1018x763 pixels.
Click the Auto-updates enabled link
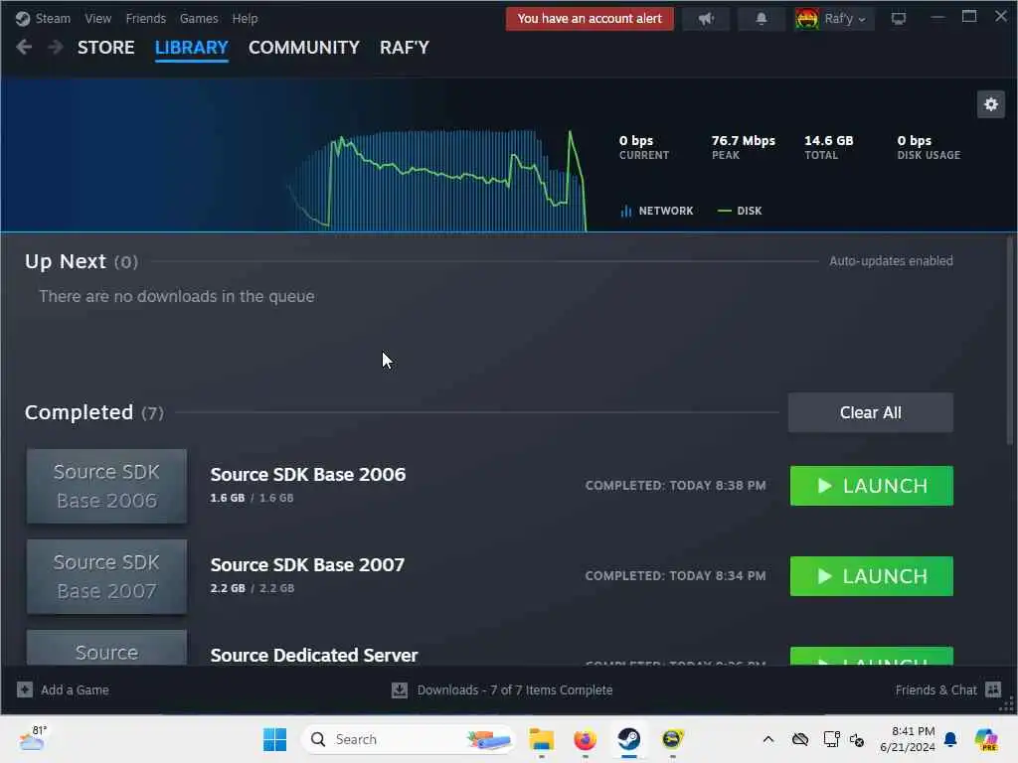pyautogui.click(x=891, y=261)
